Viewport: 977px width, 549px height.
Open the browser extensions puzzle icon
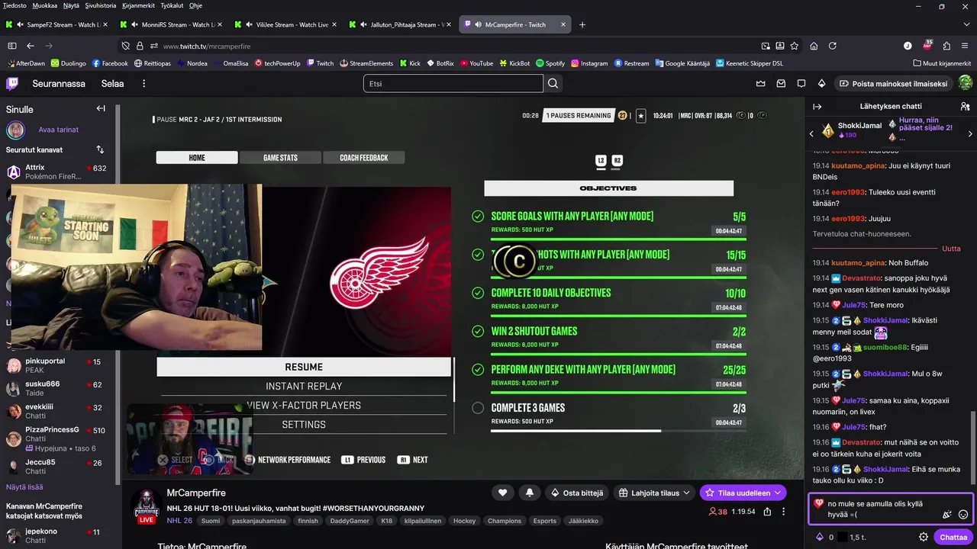946,46
